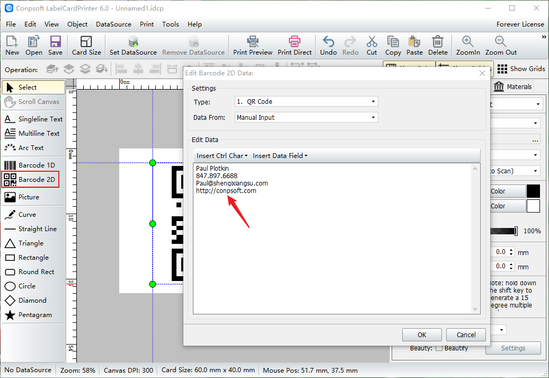This screenshot has width=549, height=378.
Task: Toggle the Beautify checkbox
Action: click(x=439, y=348)
